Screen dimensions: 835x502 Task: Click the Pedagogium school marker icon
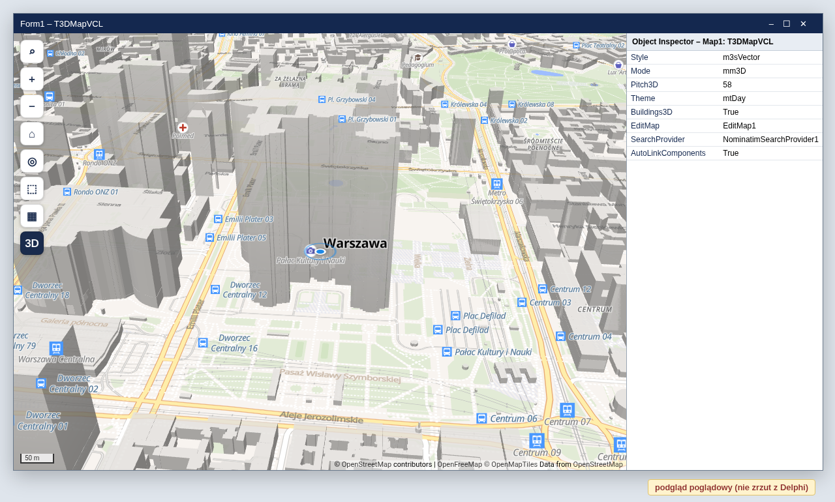click(418, 57)
